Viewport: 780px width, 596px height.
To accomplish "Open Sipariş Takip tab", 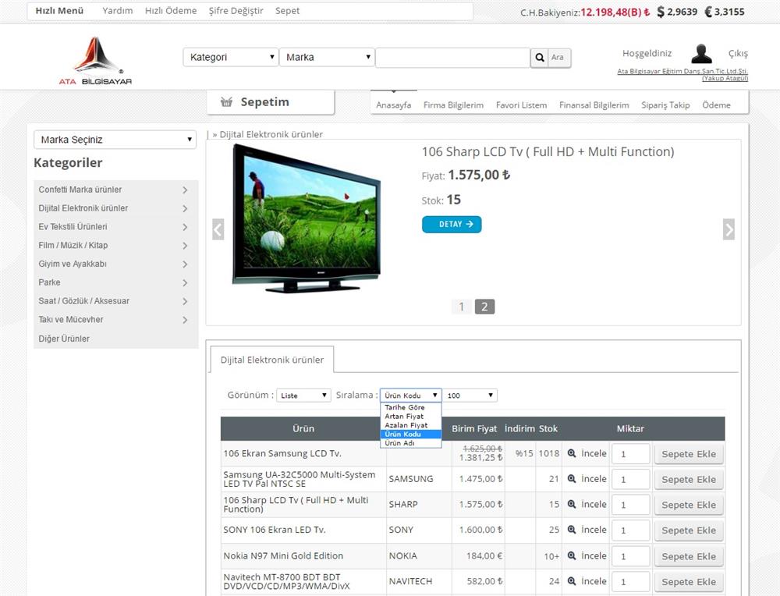I will tap(665, 105).
